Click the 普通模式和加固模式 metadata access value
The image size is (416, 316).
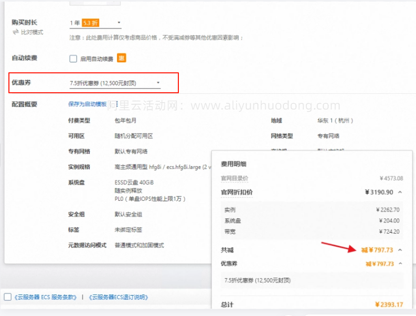139,245
